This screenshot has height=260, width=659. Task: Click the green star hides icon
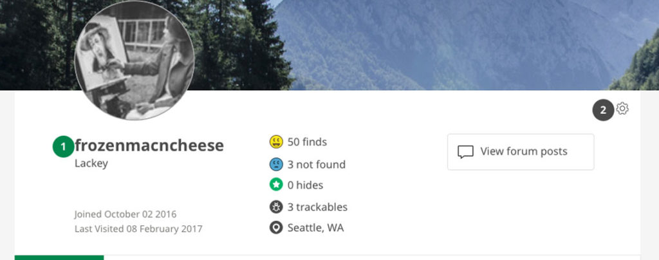276,185
